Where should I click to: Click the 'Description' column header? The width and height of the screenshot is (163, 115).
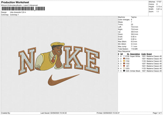tap(135, 54)
